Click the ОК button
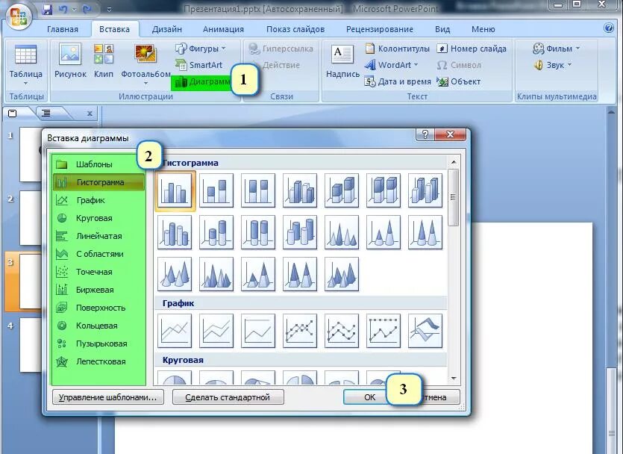 [366, 397]
